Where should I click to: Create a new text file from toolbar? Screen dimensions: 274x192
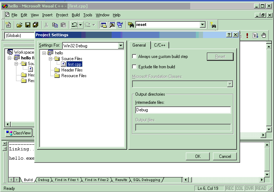click(8, 25)
